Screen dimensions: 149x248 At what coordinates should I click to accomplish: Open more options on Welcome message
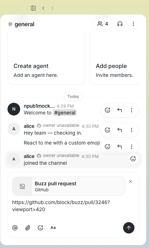tap(132, 110)
